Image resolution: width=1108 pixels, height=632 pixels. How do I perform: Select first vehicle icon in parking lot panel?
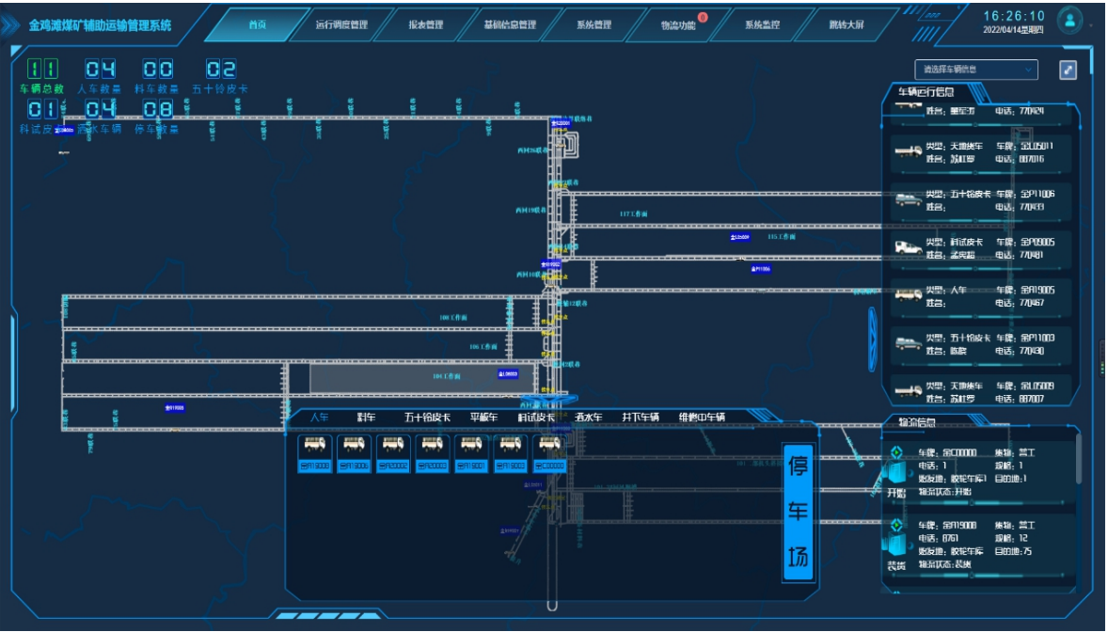tap(314, 445)
